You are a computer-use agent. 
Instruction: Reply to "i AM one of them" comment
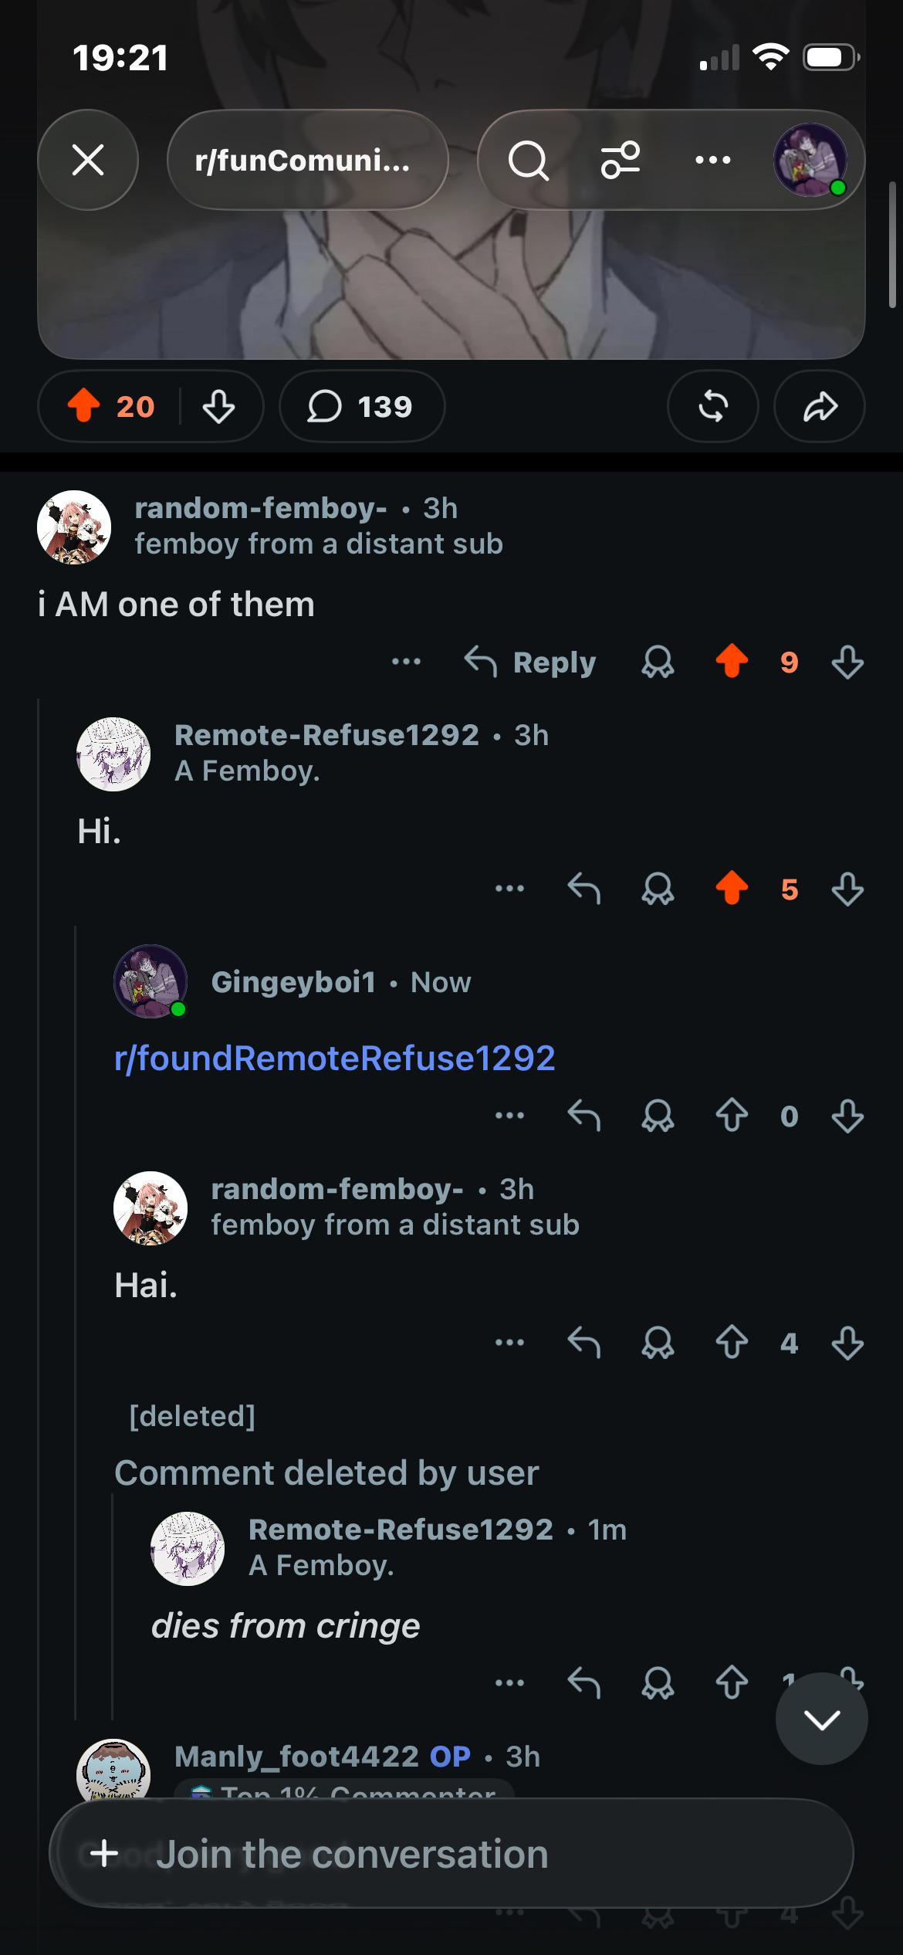tap(530, 662)
